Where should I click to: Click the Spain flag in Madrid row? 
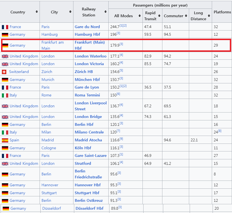tap(5, 140)
